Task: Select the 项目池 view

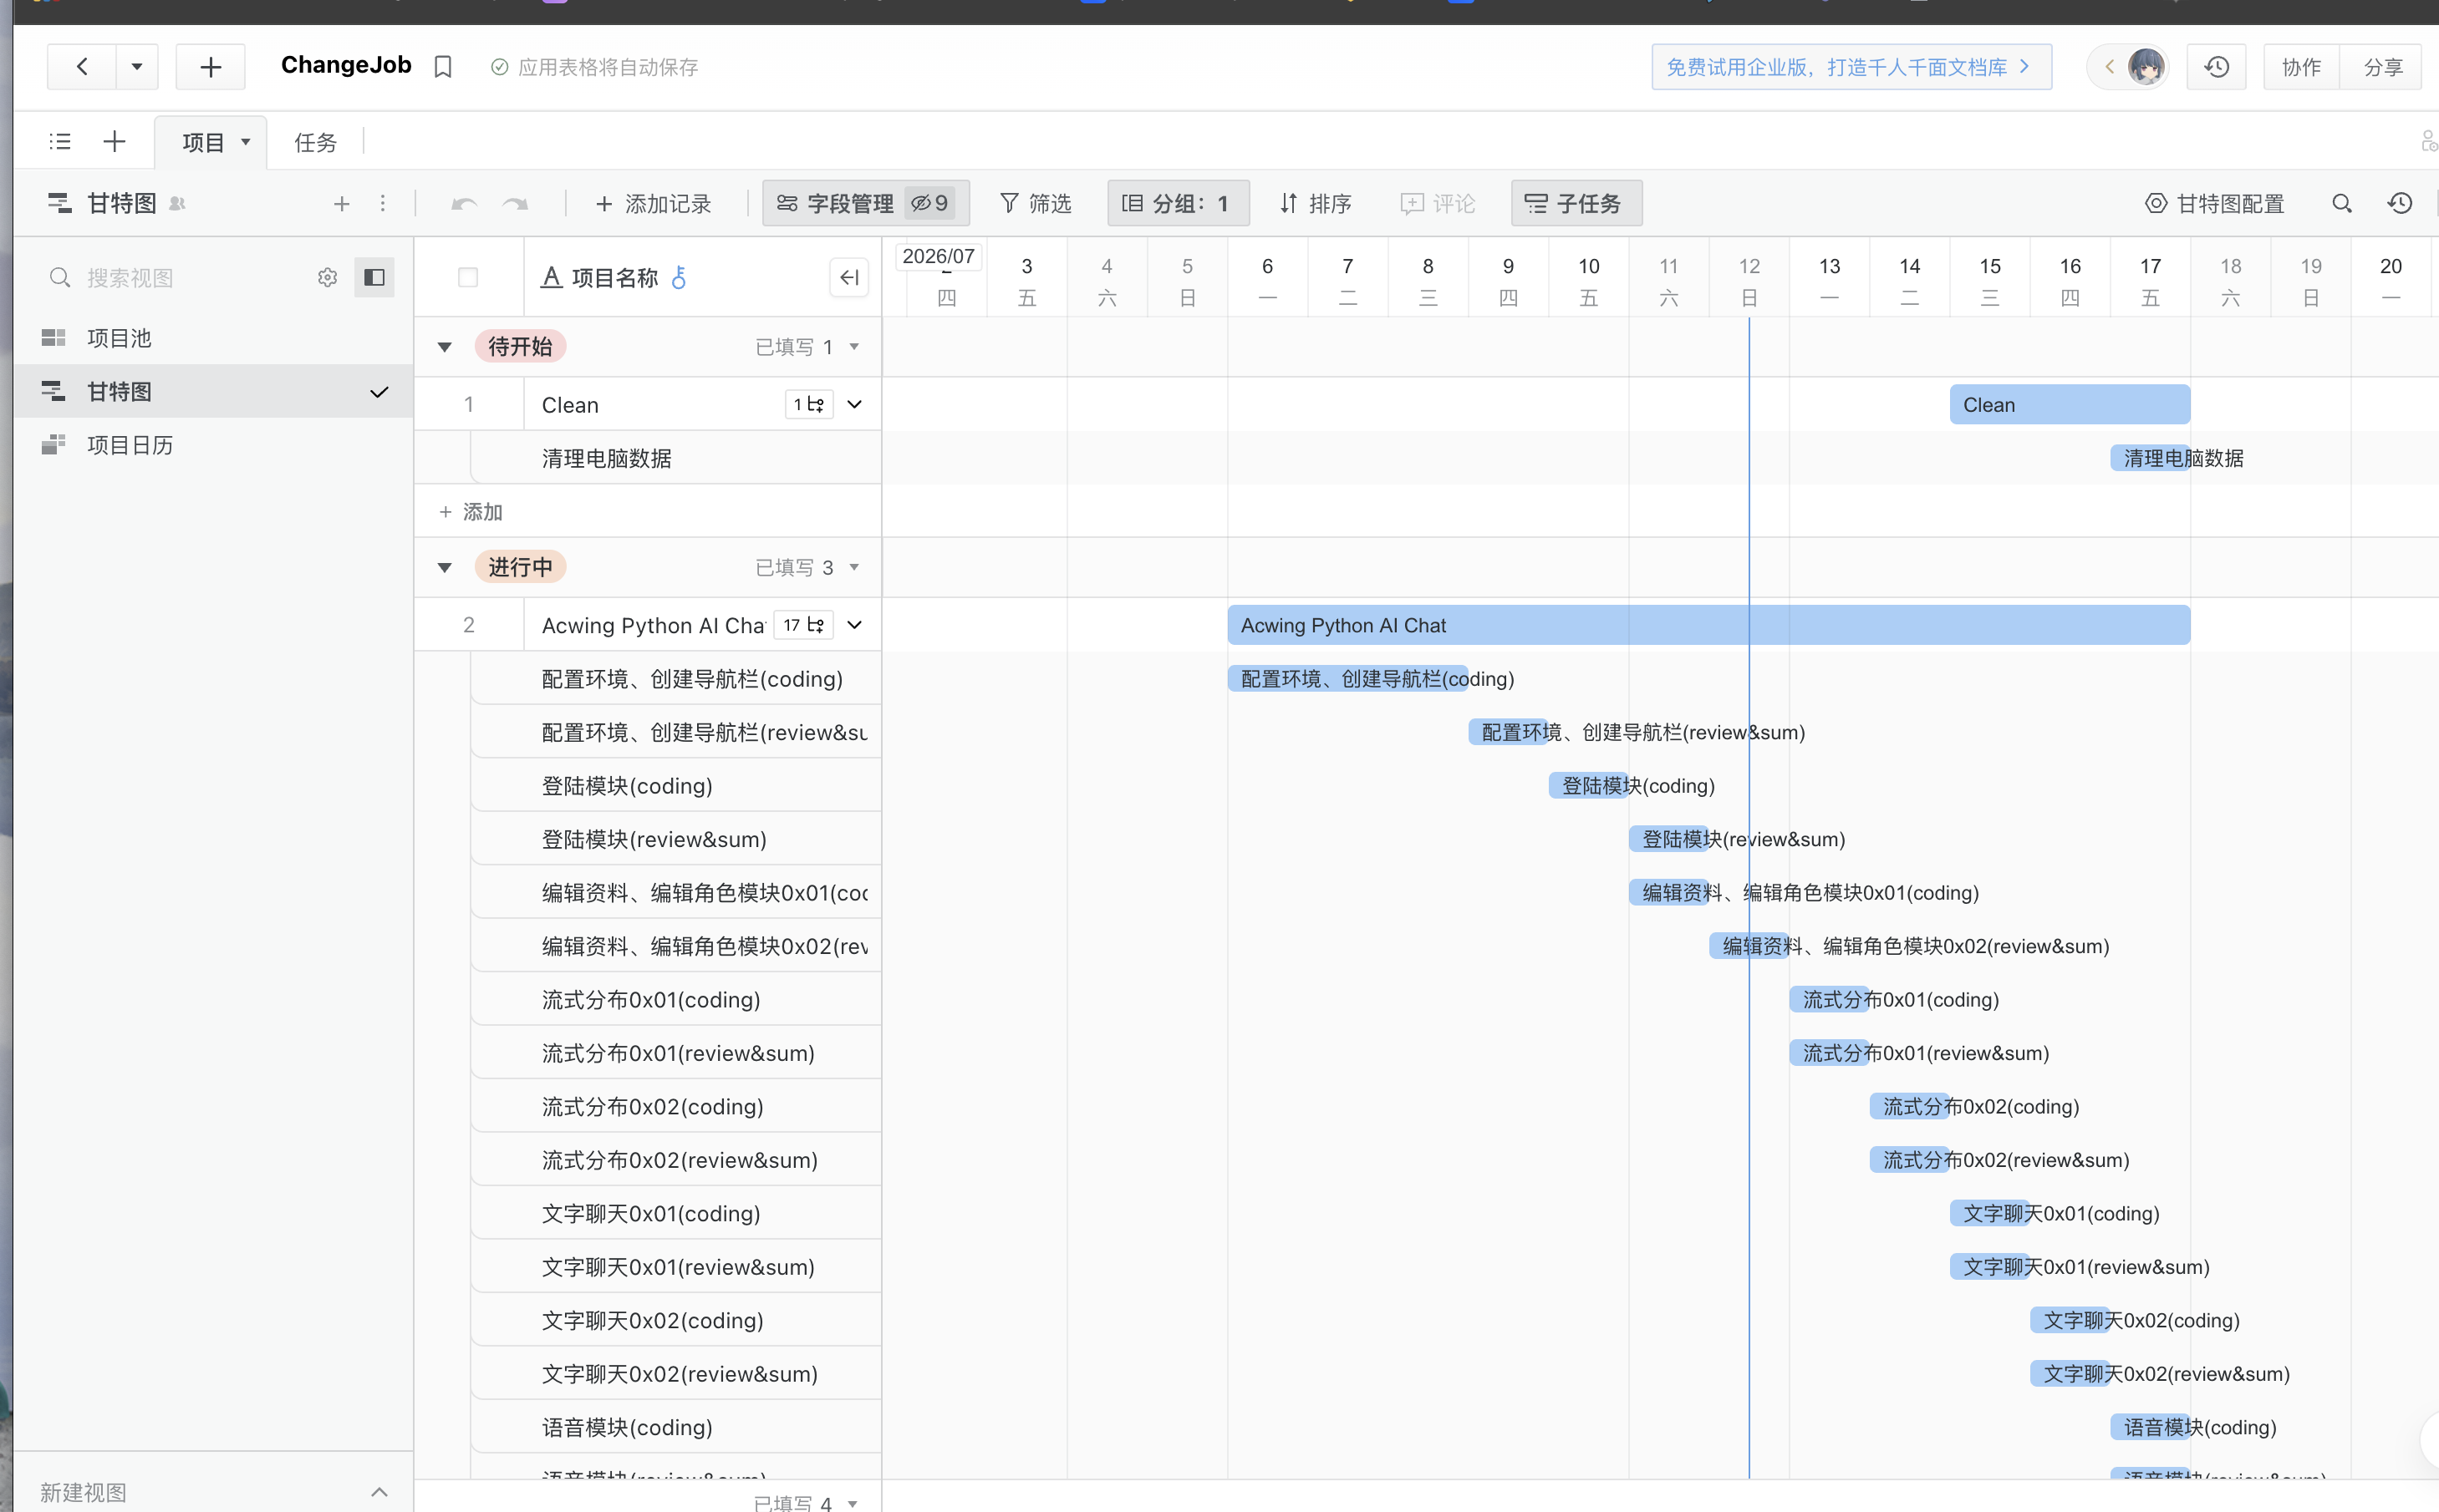Action: click(x=214, y=338)
